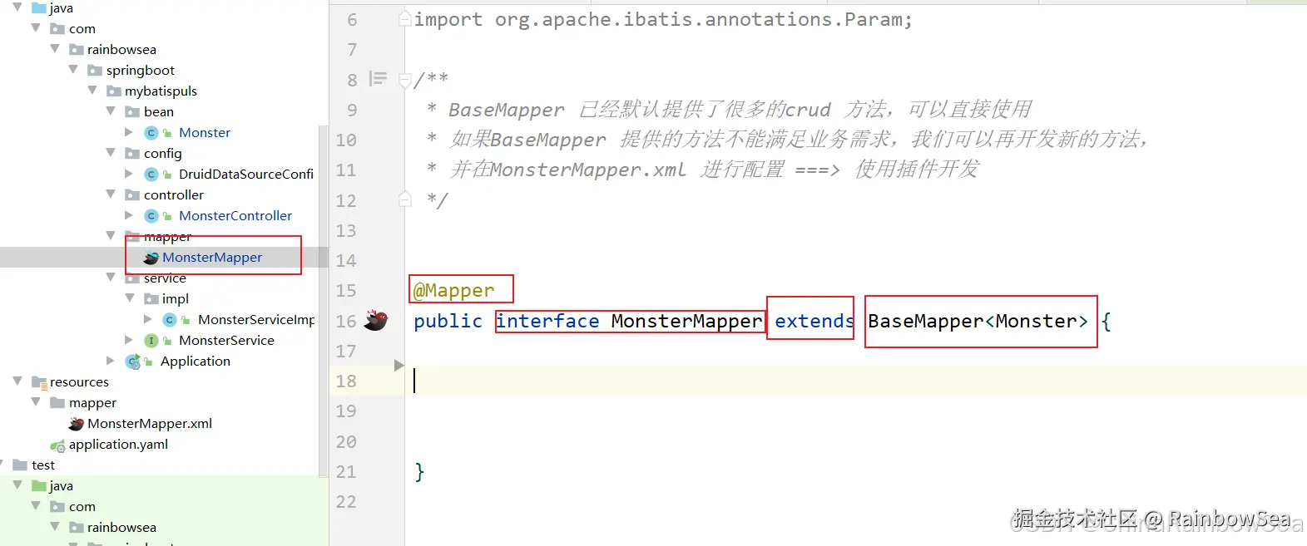Click the doc comment render icon on line 8

pos(378,78)
